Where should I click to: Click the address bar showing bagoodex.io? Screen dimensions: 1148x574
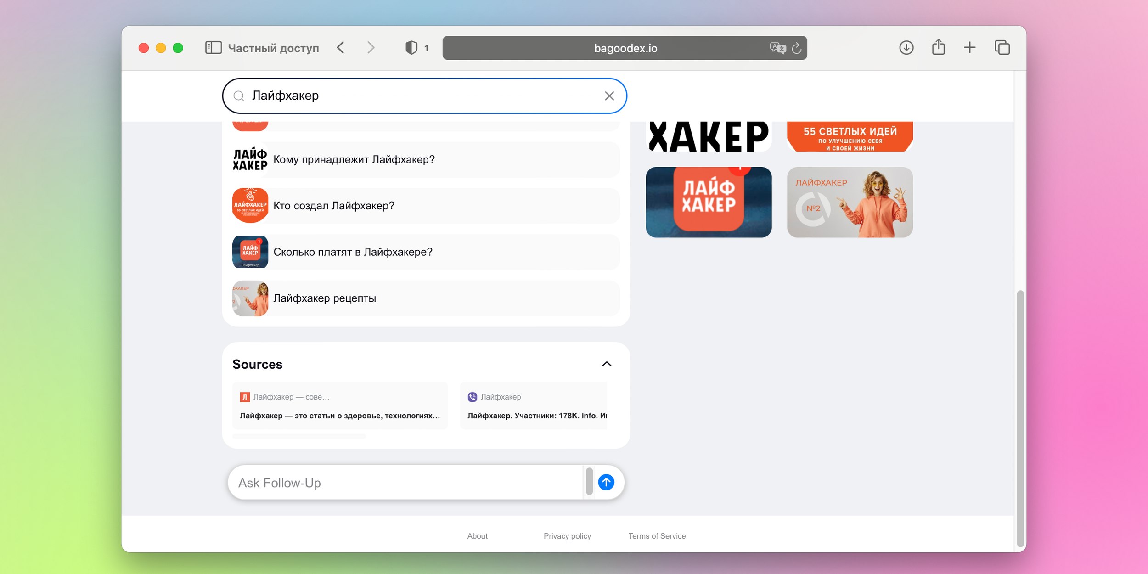point(625,48)
